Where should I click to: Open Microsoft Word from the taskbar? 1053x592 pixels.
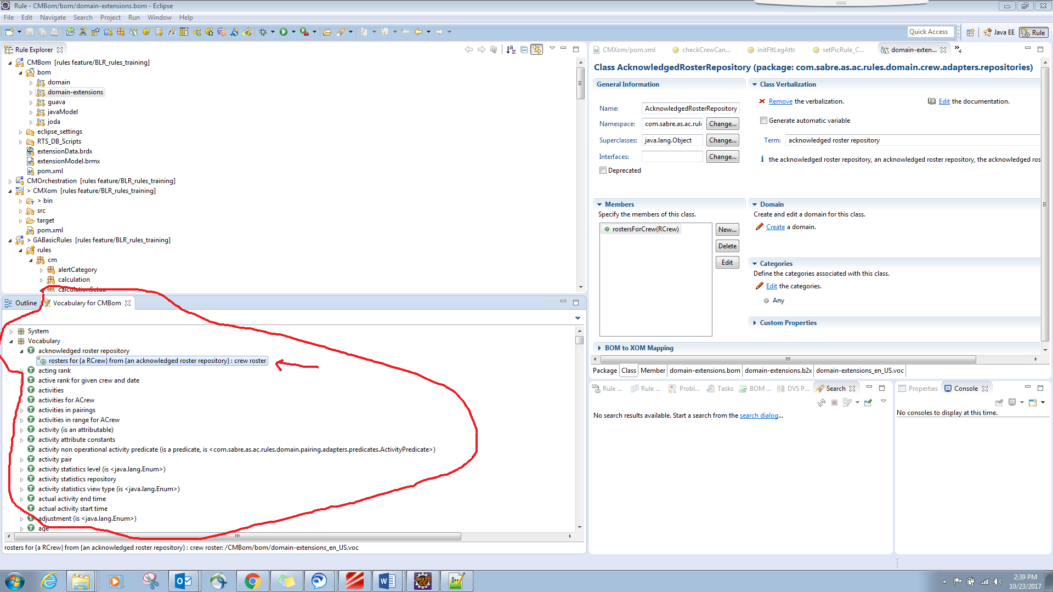click(x=387, y=580)
